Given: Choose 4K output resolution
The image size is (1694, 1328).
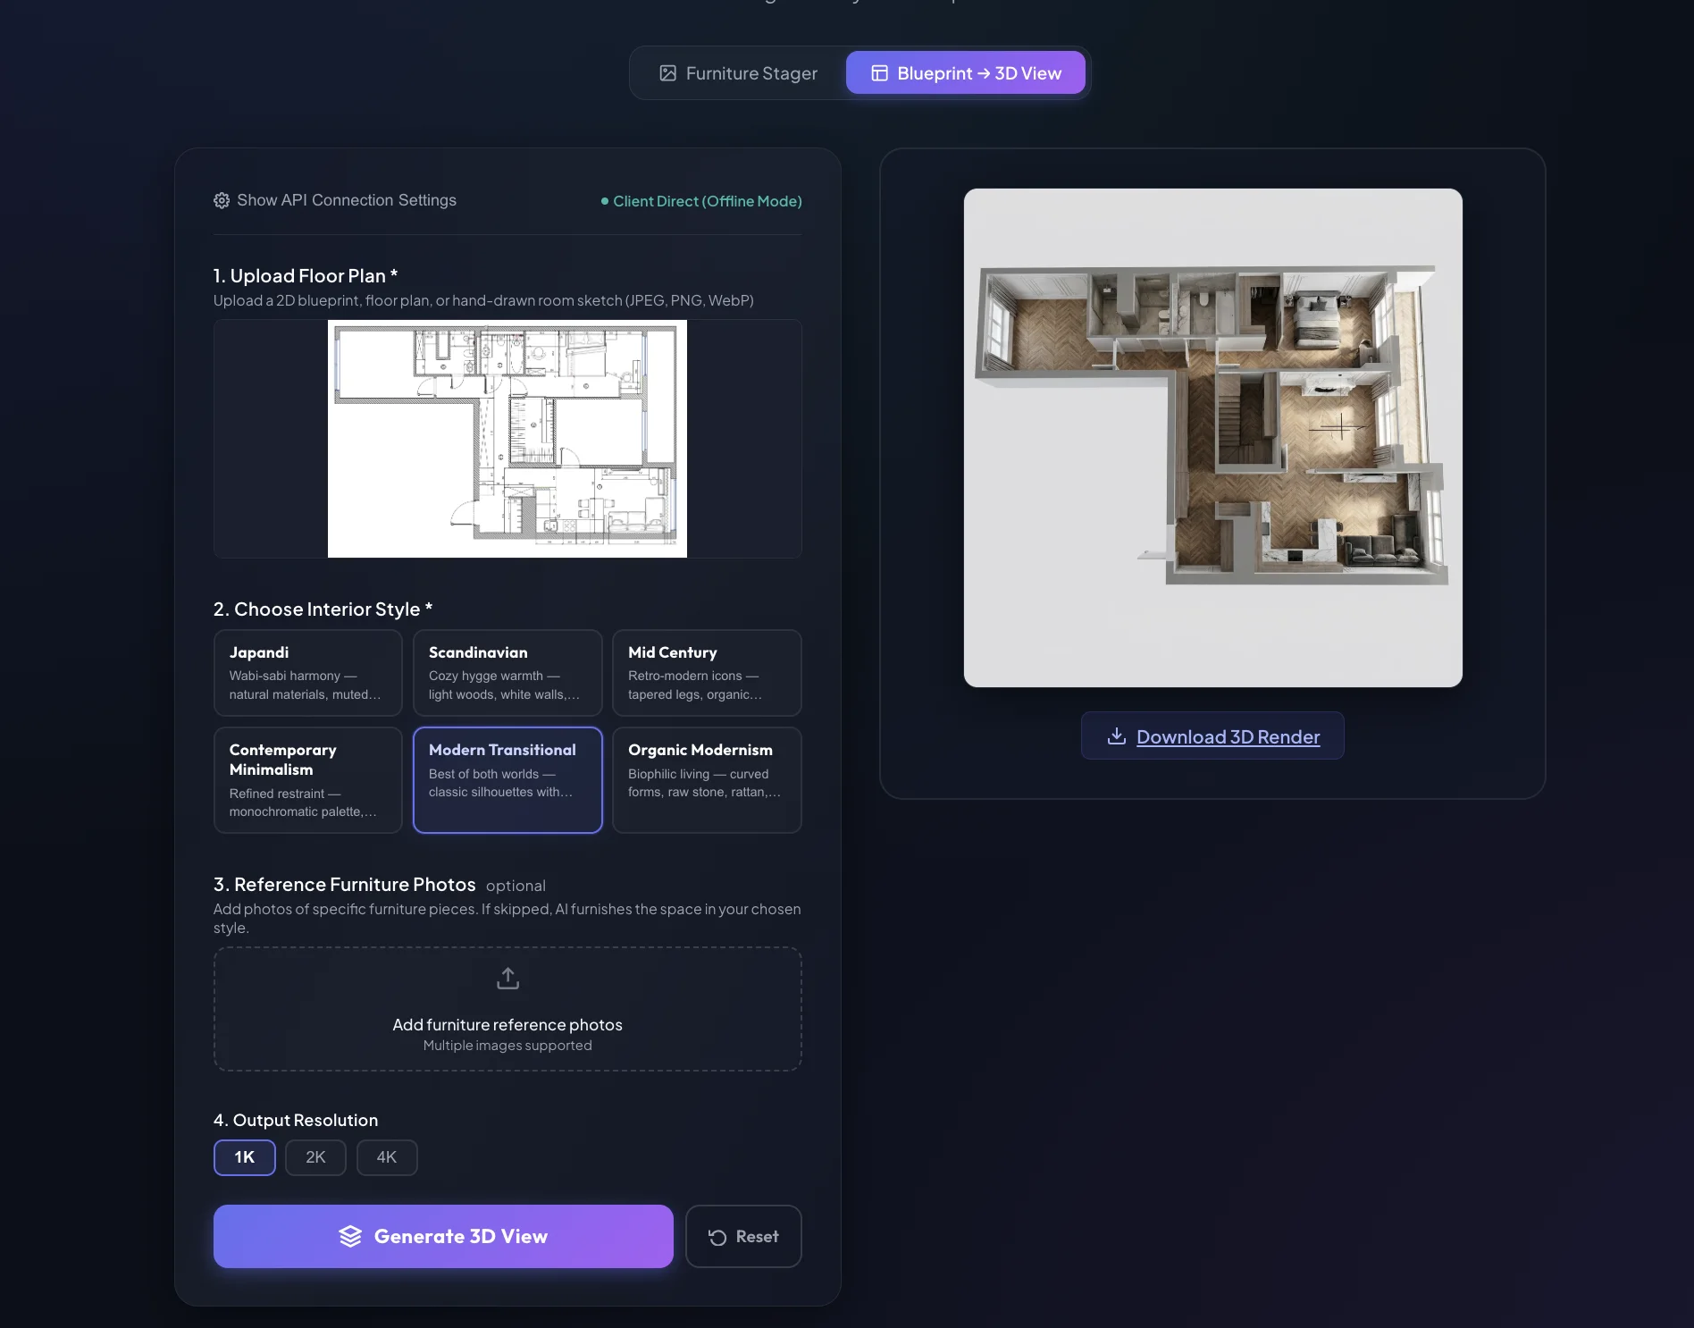Looking at the screenshot, I should pyautogui.click(x=387, y=1157).
